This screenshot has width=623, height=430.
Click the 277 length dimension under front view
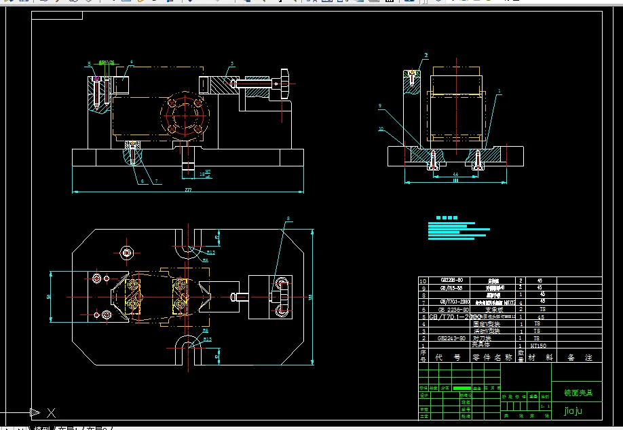point(188,190)
